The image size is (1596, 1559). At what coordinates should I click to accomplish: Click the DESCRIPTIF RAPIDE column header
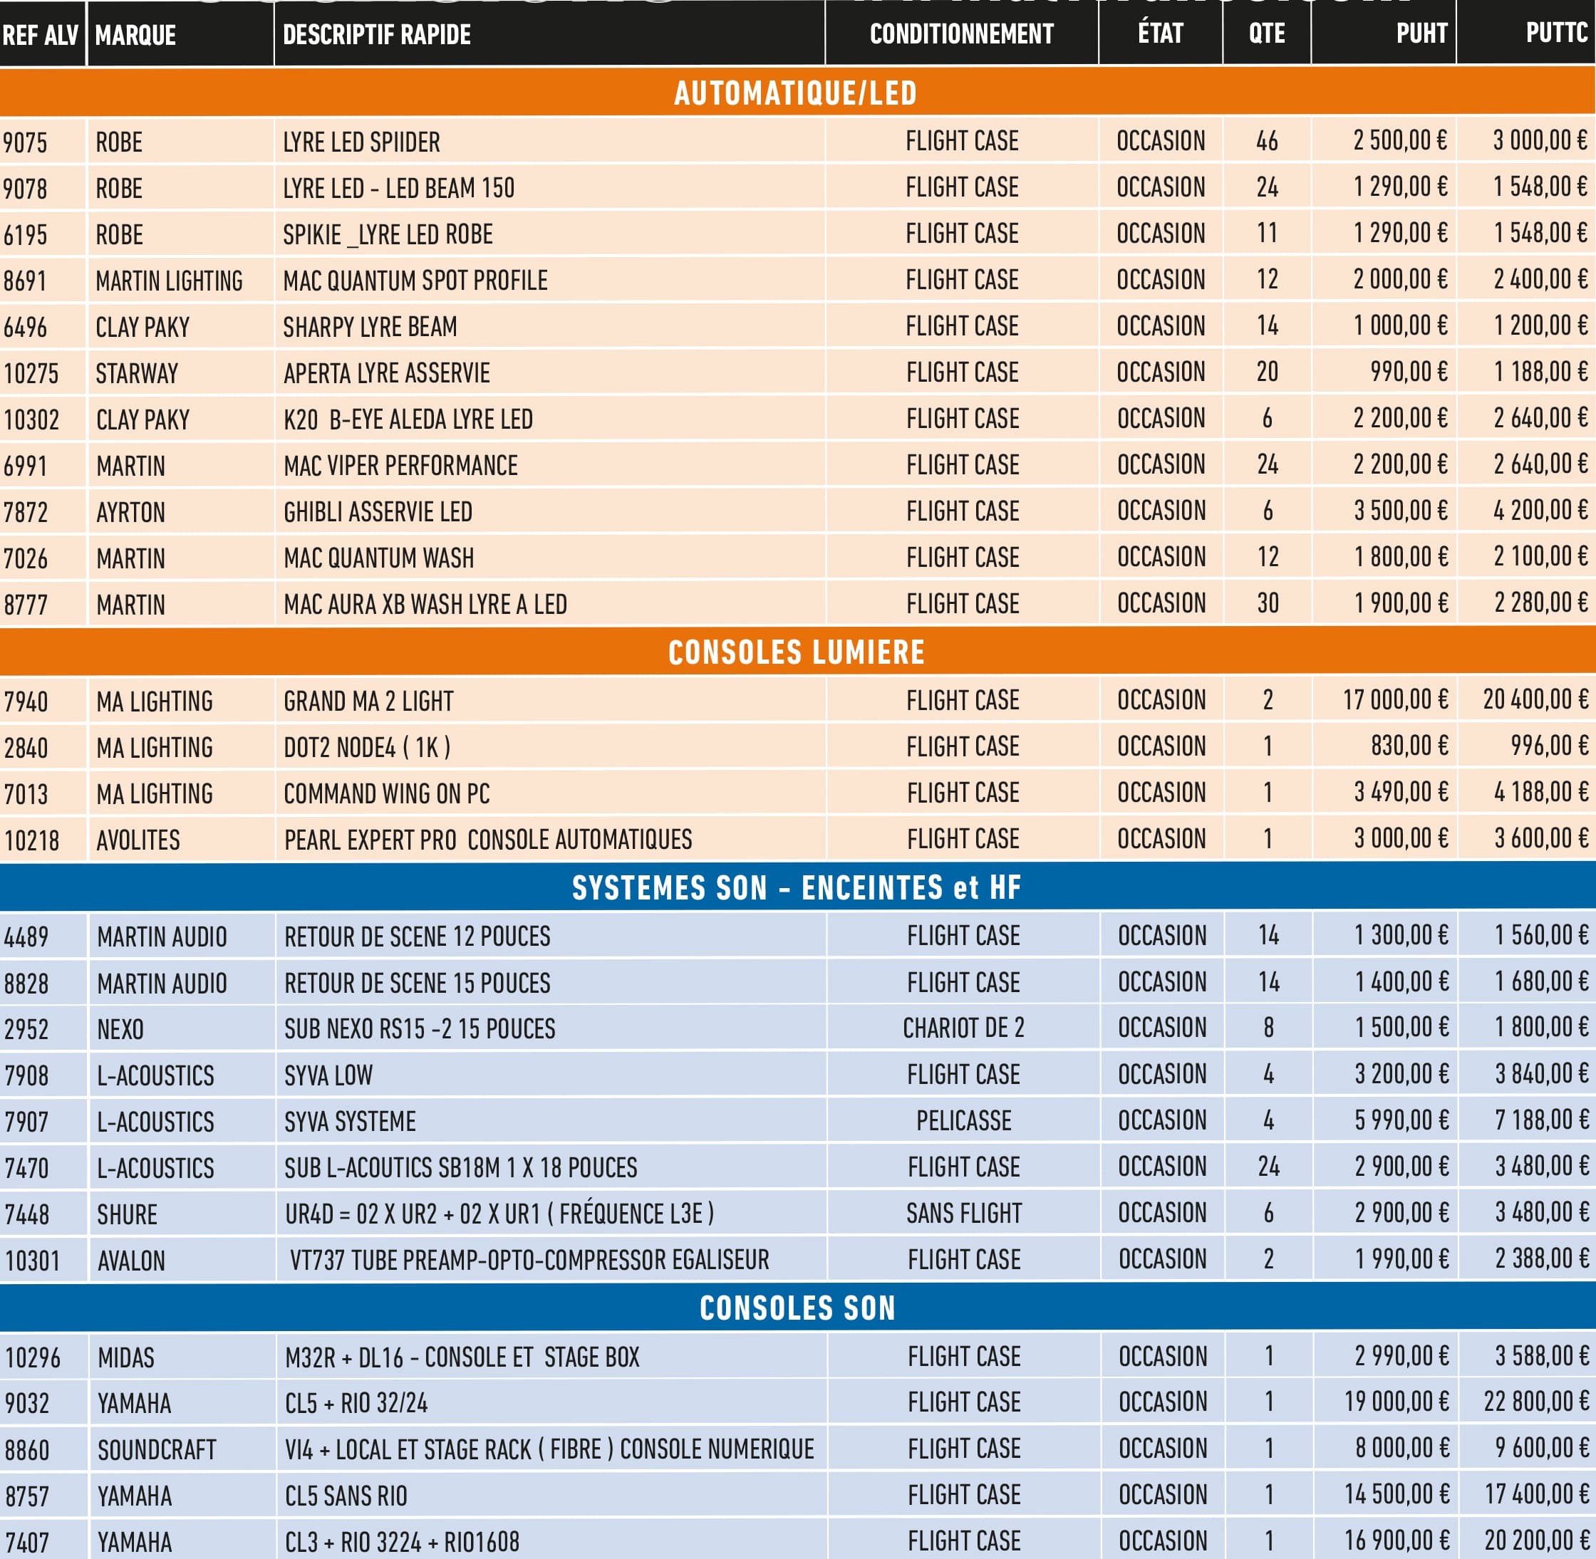click(x=377, y=34)
